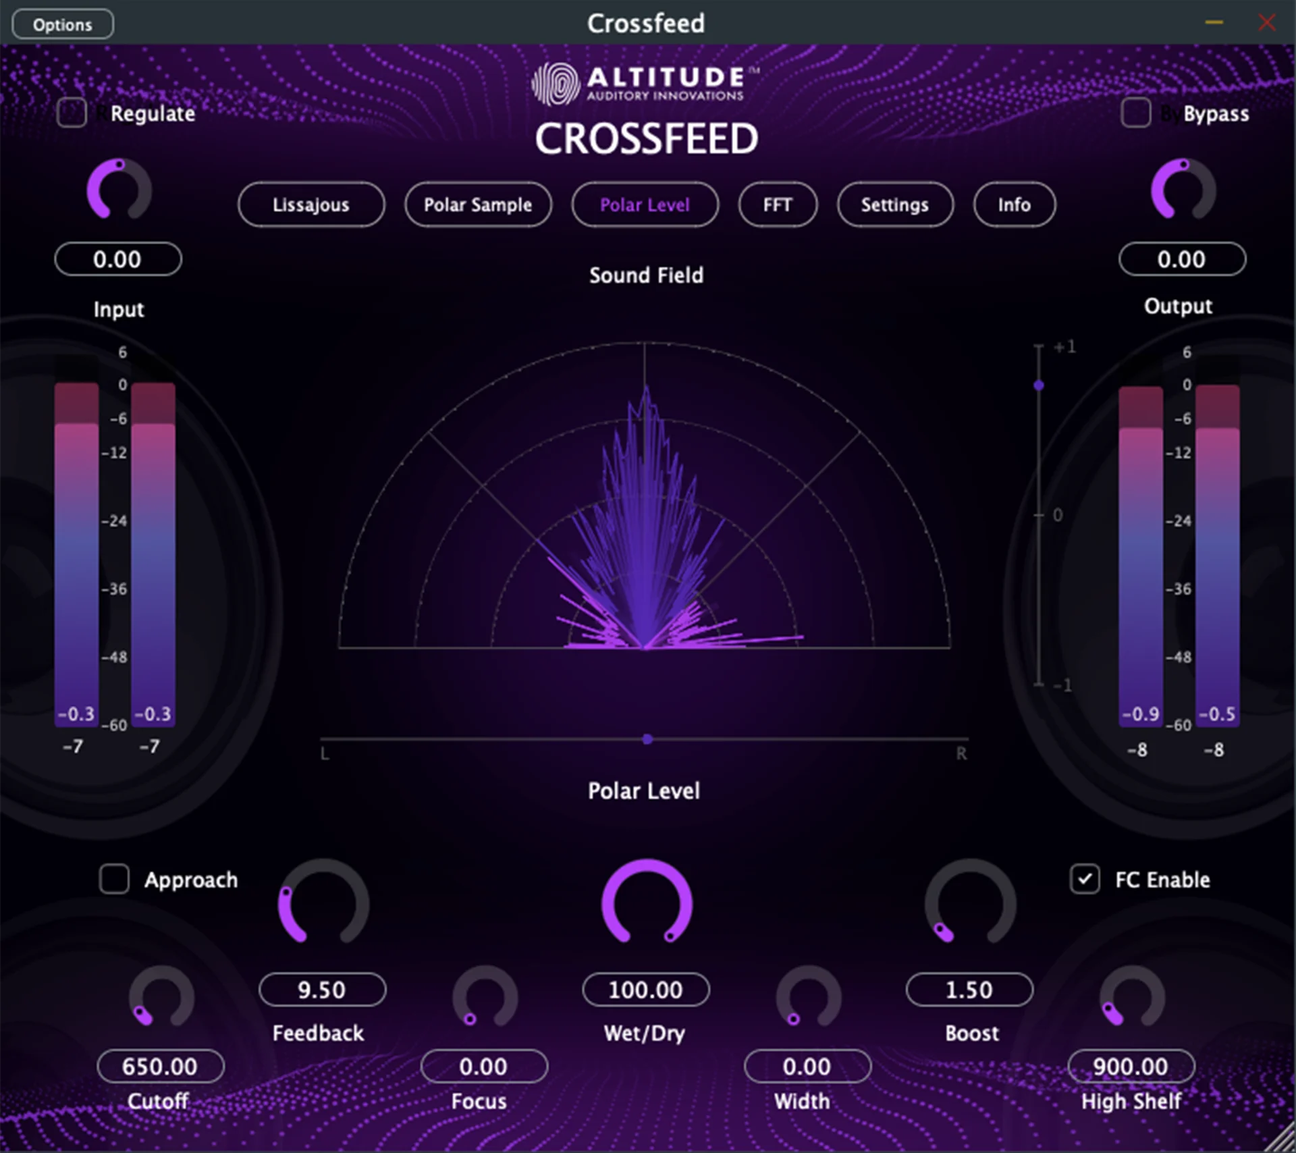
Task: Switch to the FFT view tab
Action: point(778,205)
